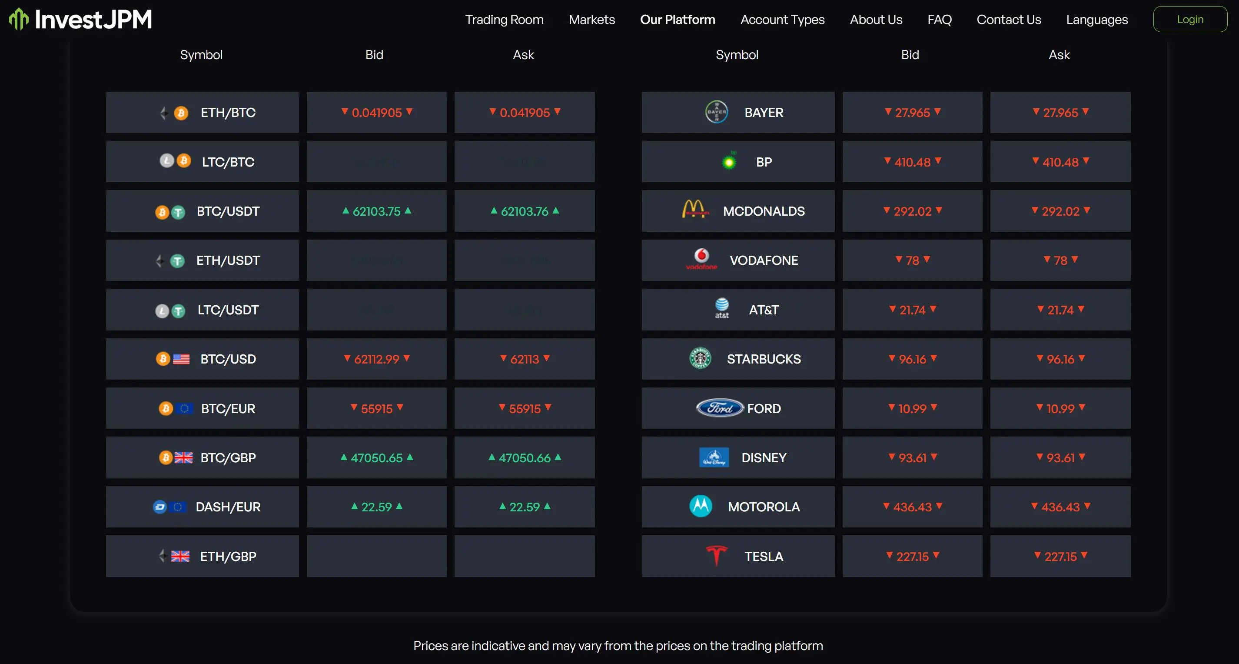Click the Tesla logo icon
Viewport: 1239px width, 664px height.
[x=716, y=556]
